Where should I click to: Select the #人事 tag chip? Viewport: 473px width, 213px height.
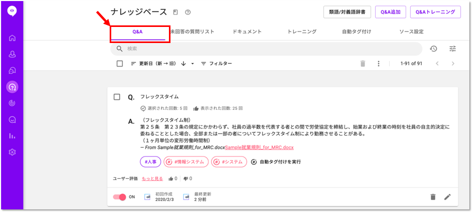click(x=151, y=162)
